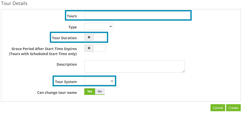Focus the Tours name input field

tap(137, 15)
